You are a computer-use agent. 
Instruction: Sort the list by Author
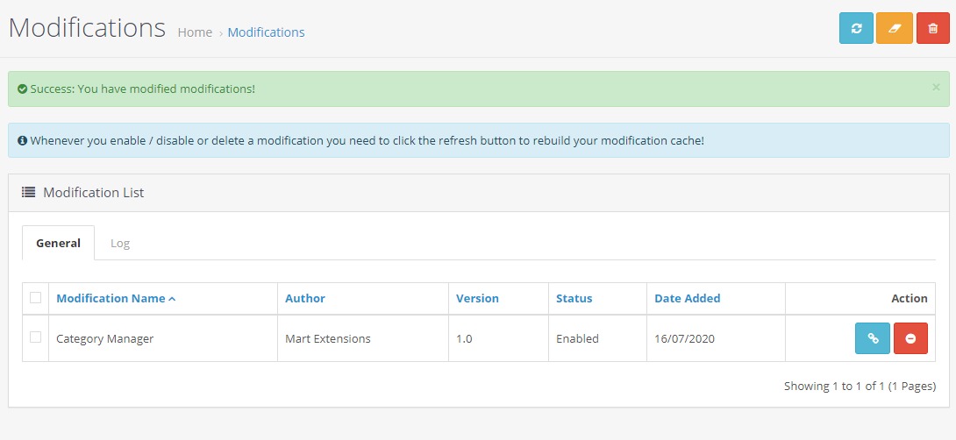click(x=305, y=299)
